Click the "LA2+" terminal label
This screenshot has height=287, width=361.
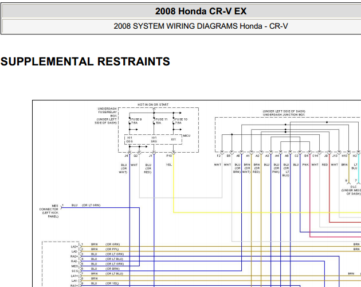tap(74, 247)
